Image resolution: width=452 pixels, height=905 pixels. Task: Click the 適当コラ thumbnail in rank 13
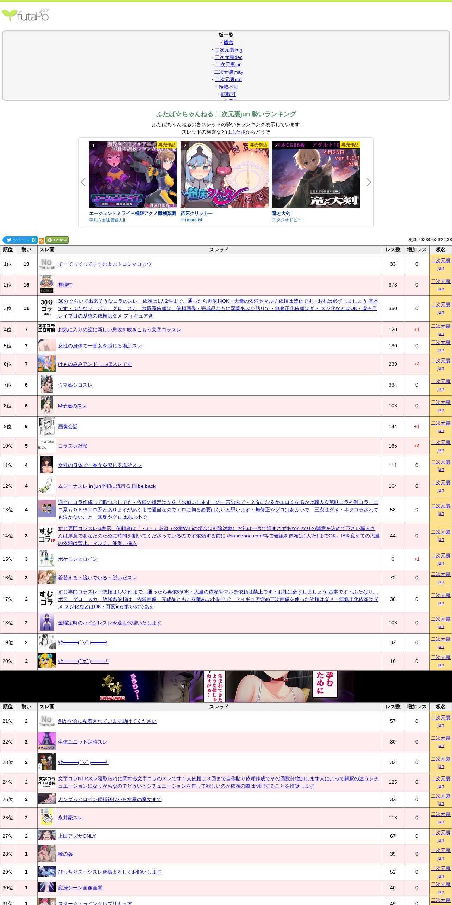tap(47, 509)
